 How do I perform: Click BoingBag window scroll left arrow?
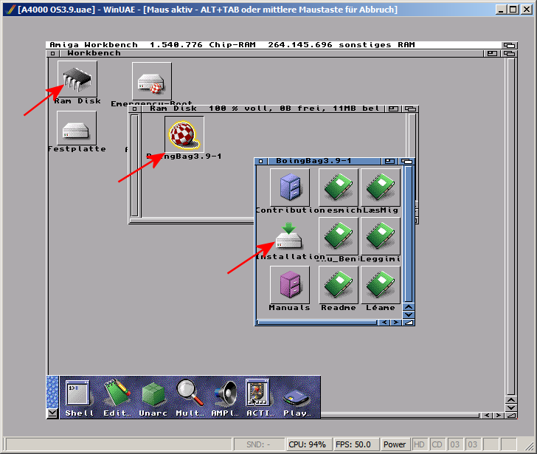click(x=384, y=323)
